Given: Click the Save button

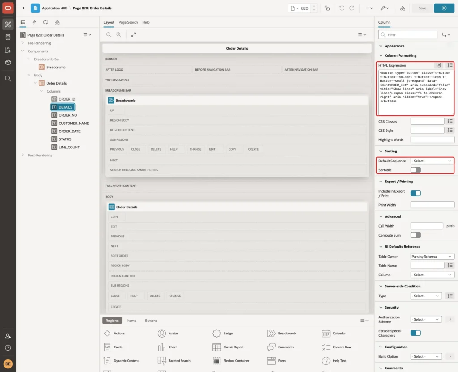Looking at the screenshot, I should (422, 8).
